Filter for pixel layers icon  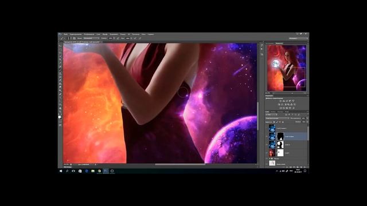tap(286, 114)
